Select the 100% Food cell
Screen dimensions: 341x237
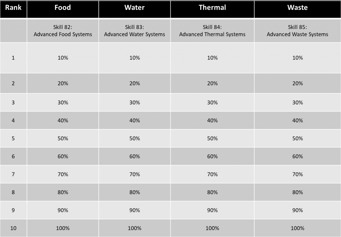63,228
